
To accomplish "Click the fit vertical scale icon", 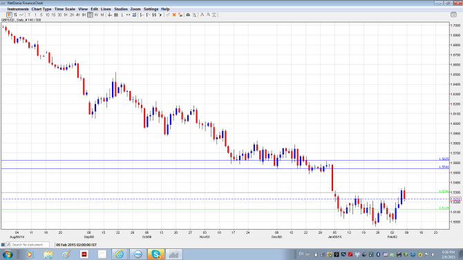I will (x=214, y=14).
